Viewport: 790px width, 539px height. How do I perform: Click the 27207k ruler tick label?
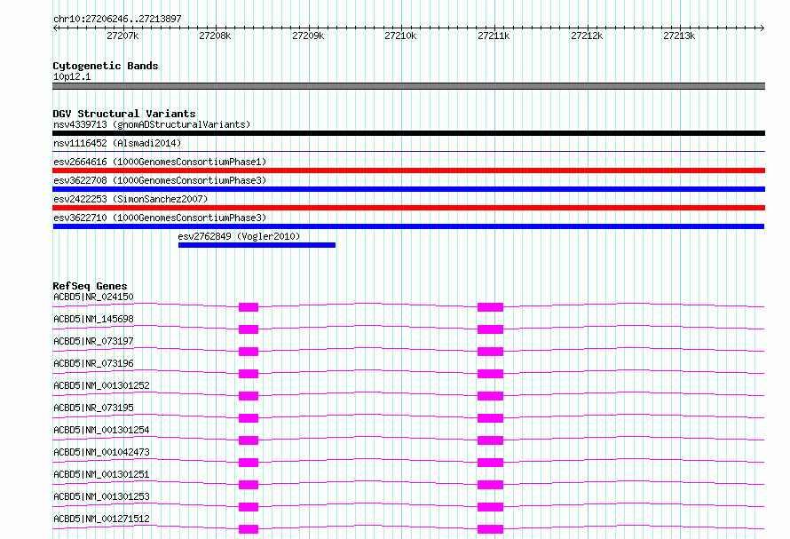coord(122,36)
